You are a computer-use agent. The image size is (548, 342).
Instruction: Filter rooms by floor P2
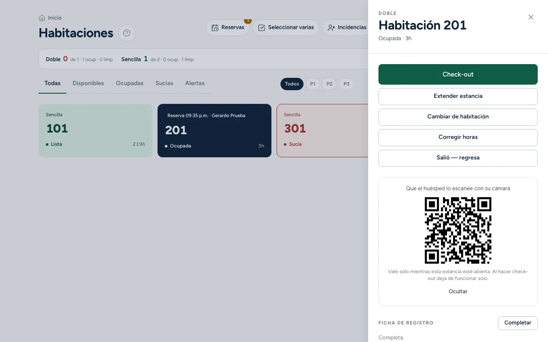coord(329,84)
